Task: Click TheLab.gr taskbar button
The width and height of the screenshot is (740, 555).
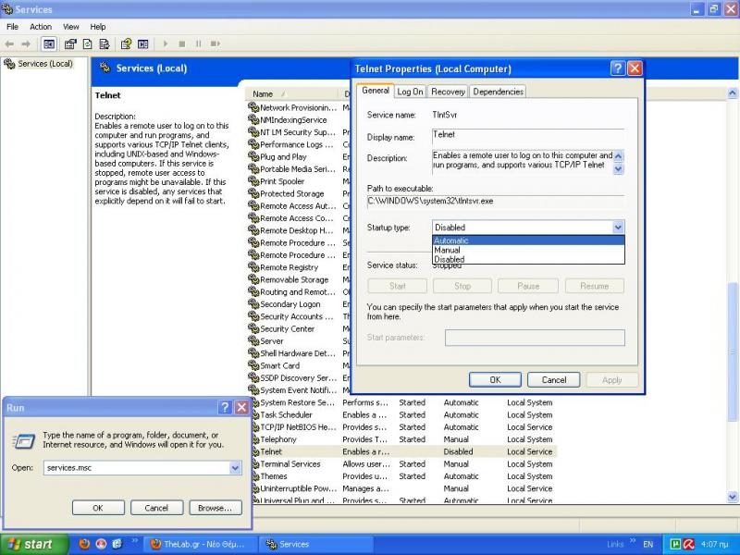Action: click(200, 544)
